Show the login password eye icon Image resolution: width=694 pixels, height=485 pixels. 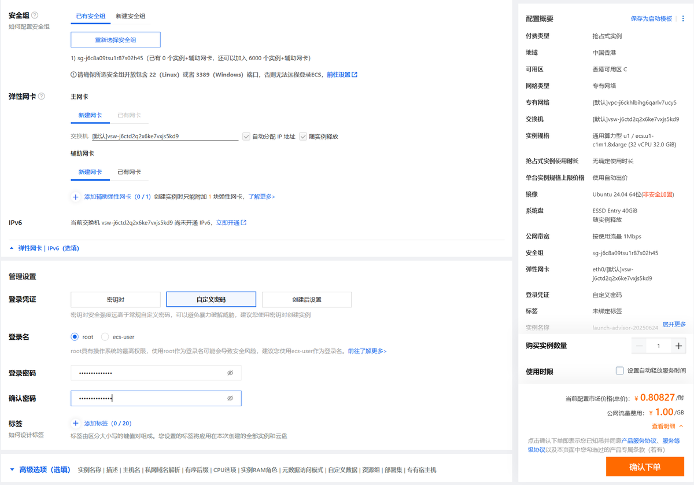tap(230, 373)
